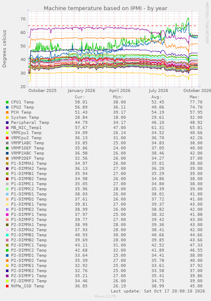Select the P2-DIMMF1 Temp legend label
The image size is (211, 301).
pyautogui.click(x=29, y=275)
